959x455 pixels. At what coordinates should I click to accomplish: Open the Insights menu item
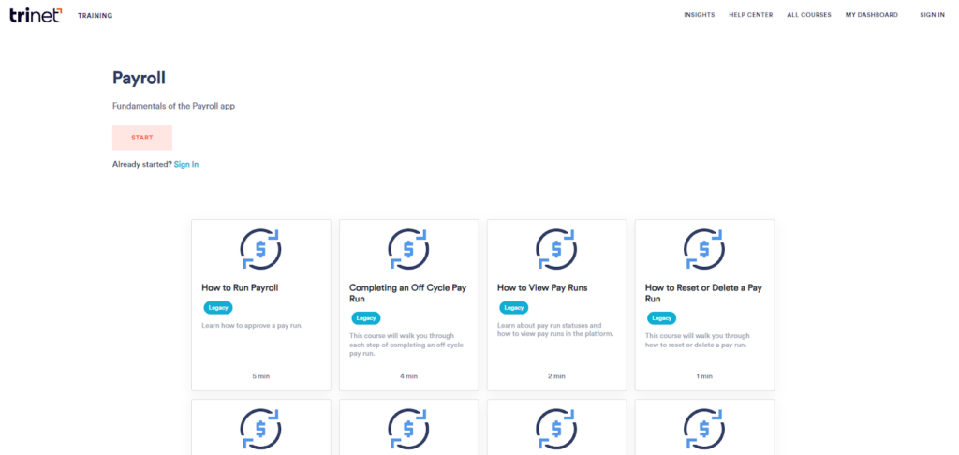pyautogui.click(x=699, y=15)
